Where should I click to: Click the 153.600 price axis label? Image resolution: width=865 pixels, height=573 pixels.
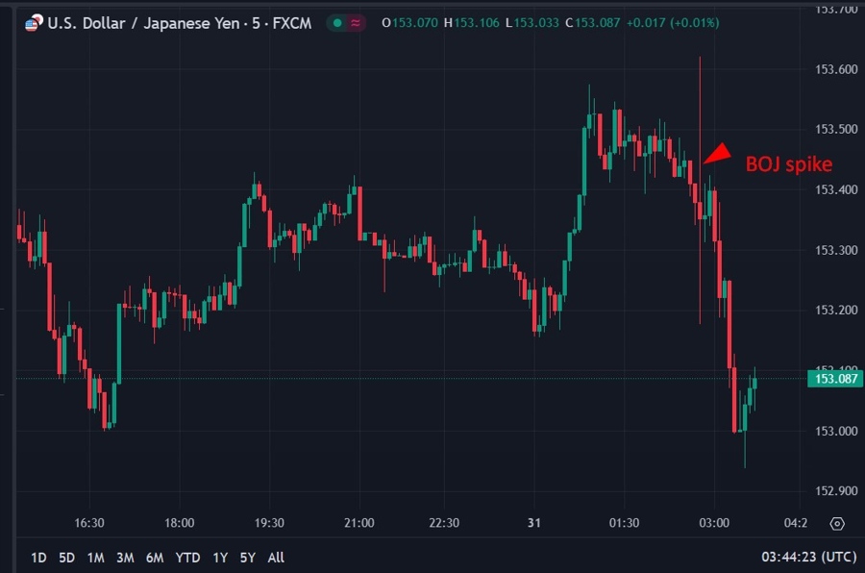click(x=836, y=69)
